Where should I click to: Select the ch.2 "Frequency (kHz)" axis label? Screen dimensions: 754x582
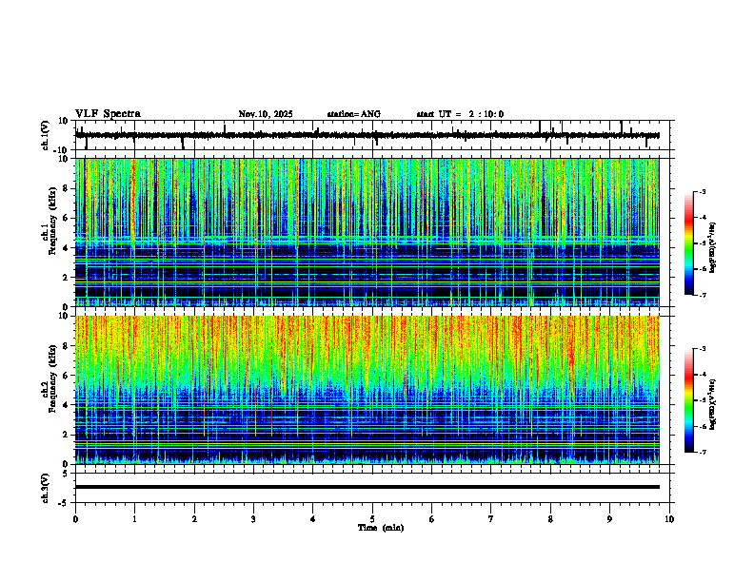coord(52,378)
